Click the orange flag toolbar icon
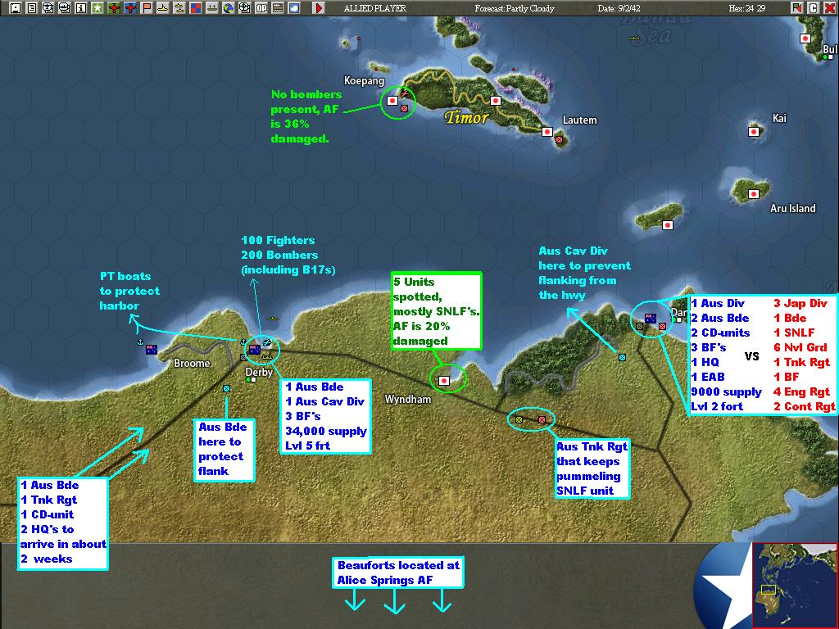Image resolution: width=839 pixels, height=629 pixels. 147,8
